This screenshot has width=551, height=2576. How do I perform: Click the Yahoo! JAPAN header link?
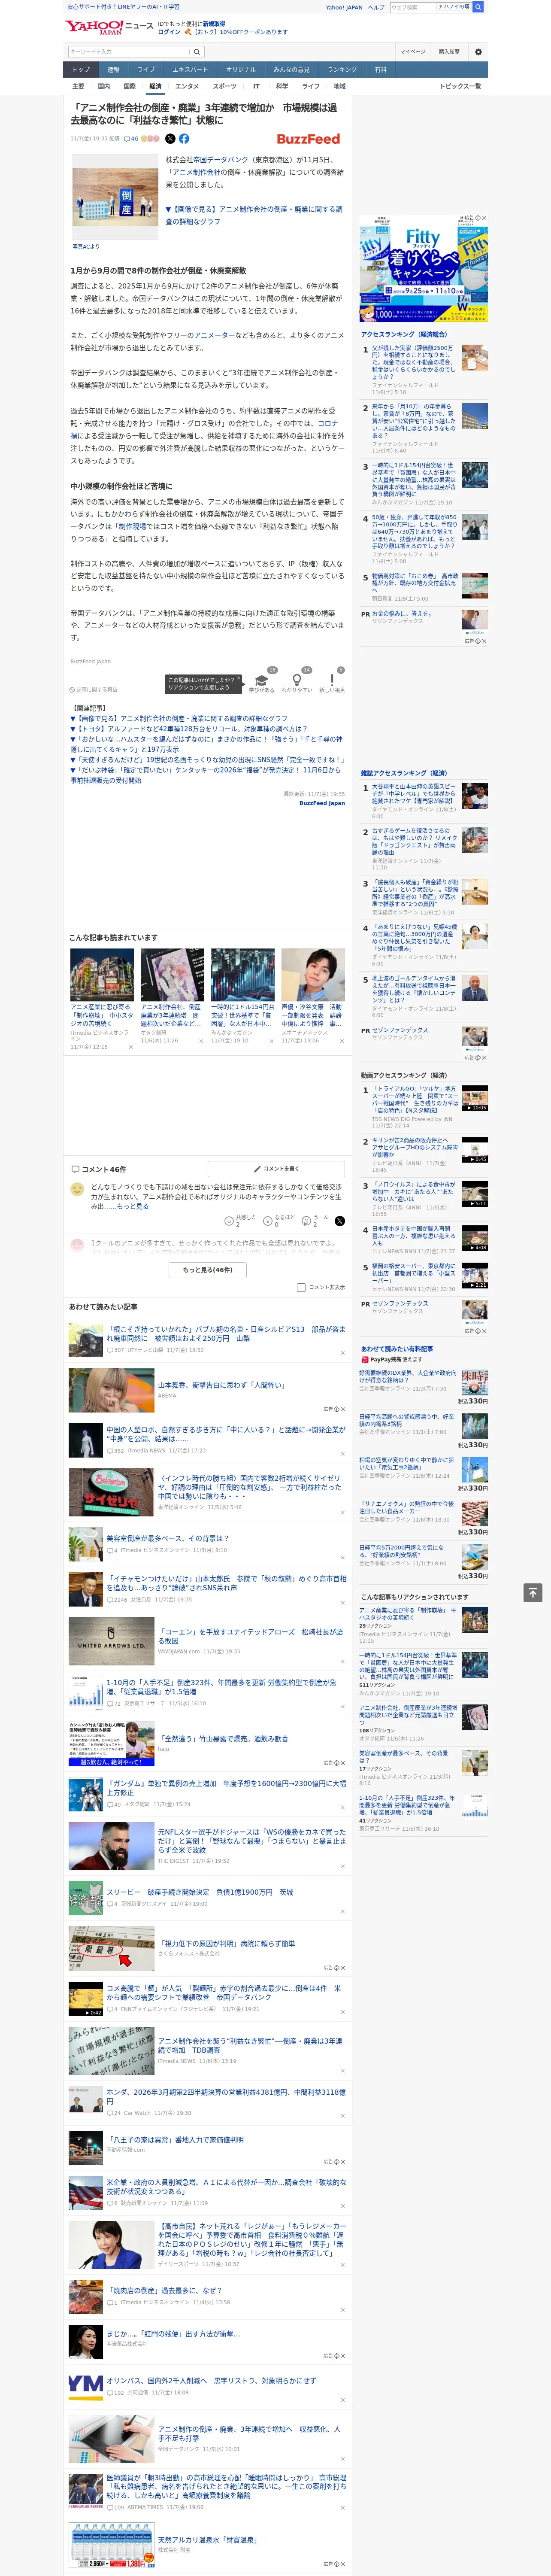(344, 7)
